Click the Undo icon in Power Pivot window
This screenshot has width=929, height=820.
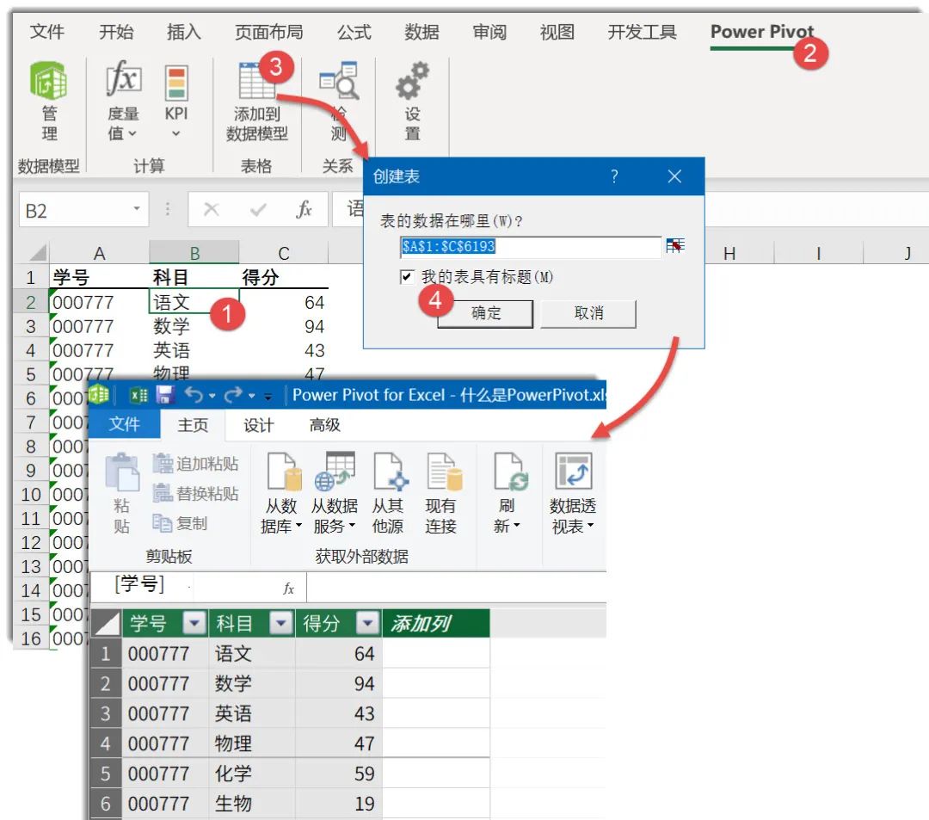tap(194, 394)
